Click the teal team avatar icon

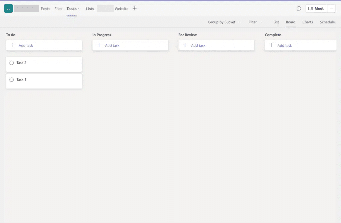coord(8,8)
